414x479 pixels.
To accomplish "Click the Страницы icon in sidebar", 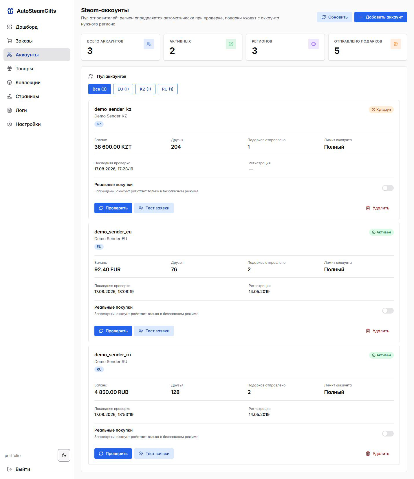I will [10, 96].
